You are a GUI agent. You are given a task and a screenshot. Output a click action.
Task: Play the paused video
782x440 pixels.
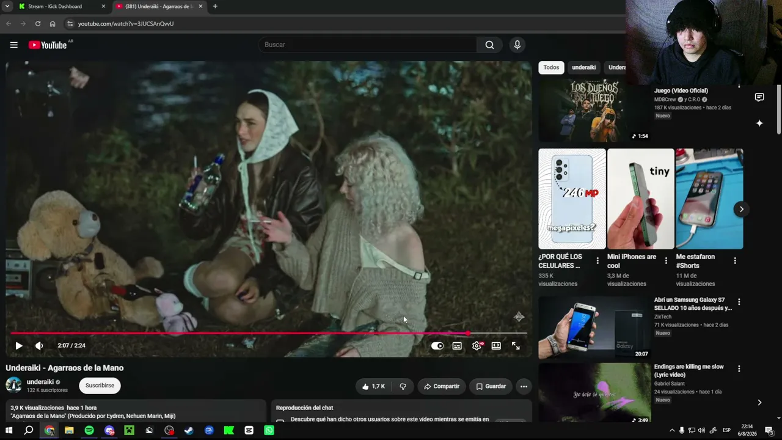click(19, 346)
